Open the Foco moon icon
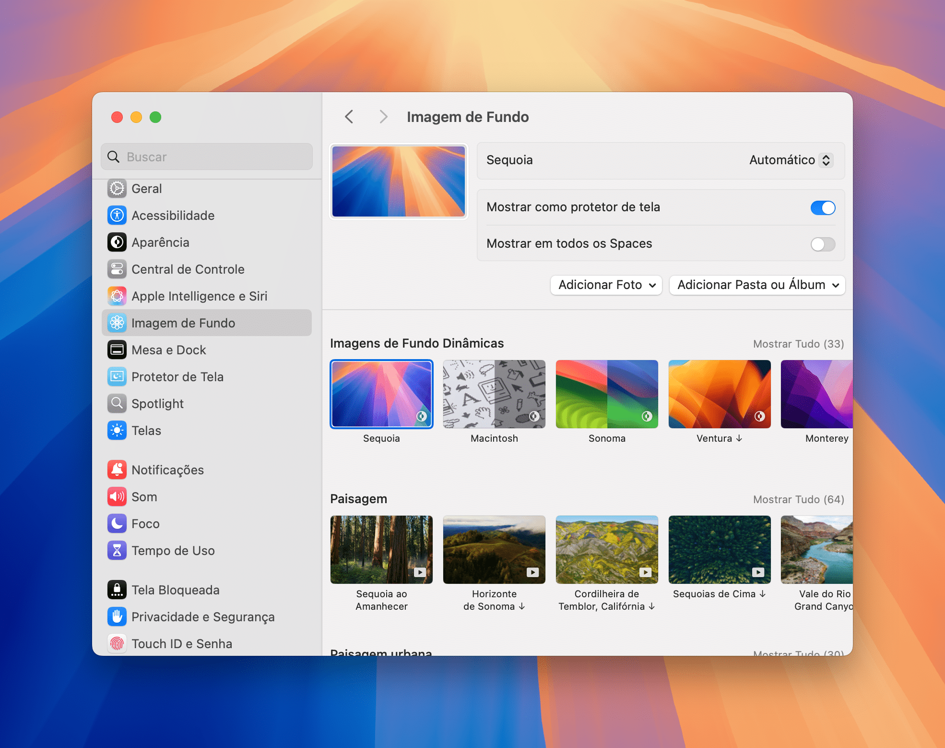This screenshot has height=748, width=945. 117,524
